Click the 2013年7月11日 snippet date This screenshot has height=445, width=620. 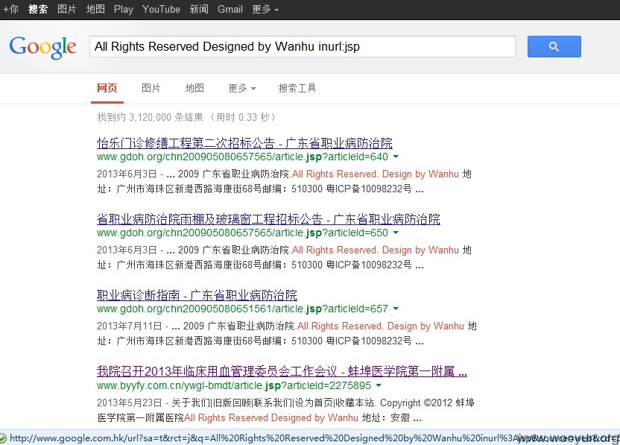tap(130, 326)
